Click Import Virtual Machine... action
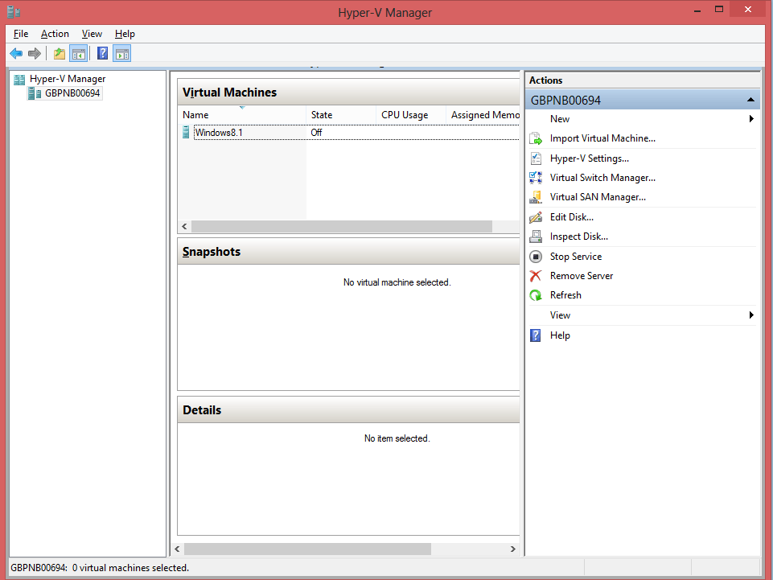Screen dimensions: 773x580 click(x=602, y=138)
